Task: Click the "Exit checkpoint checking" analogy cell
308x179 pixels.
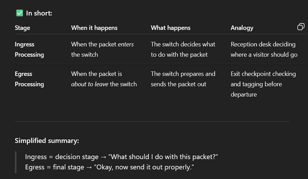Action: [263, 84]
